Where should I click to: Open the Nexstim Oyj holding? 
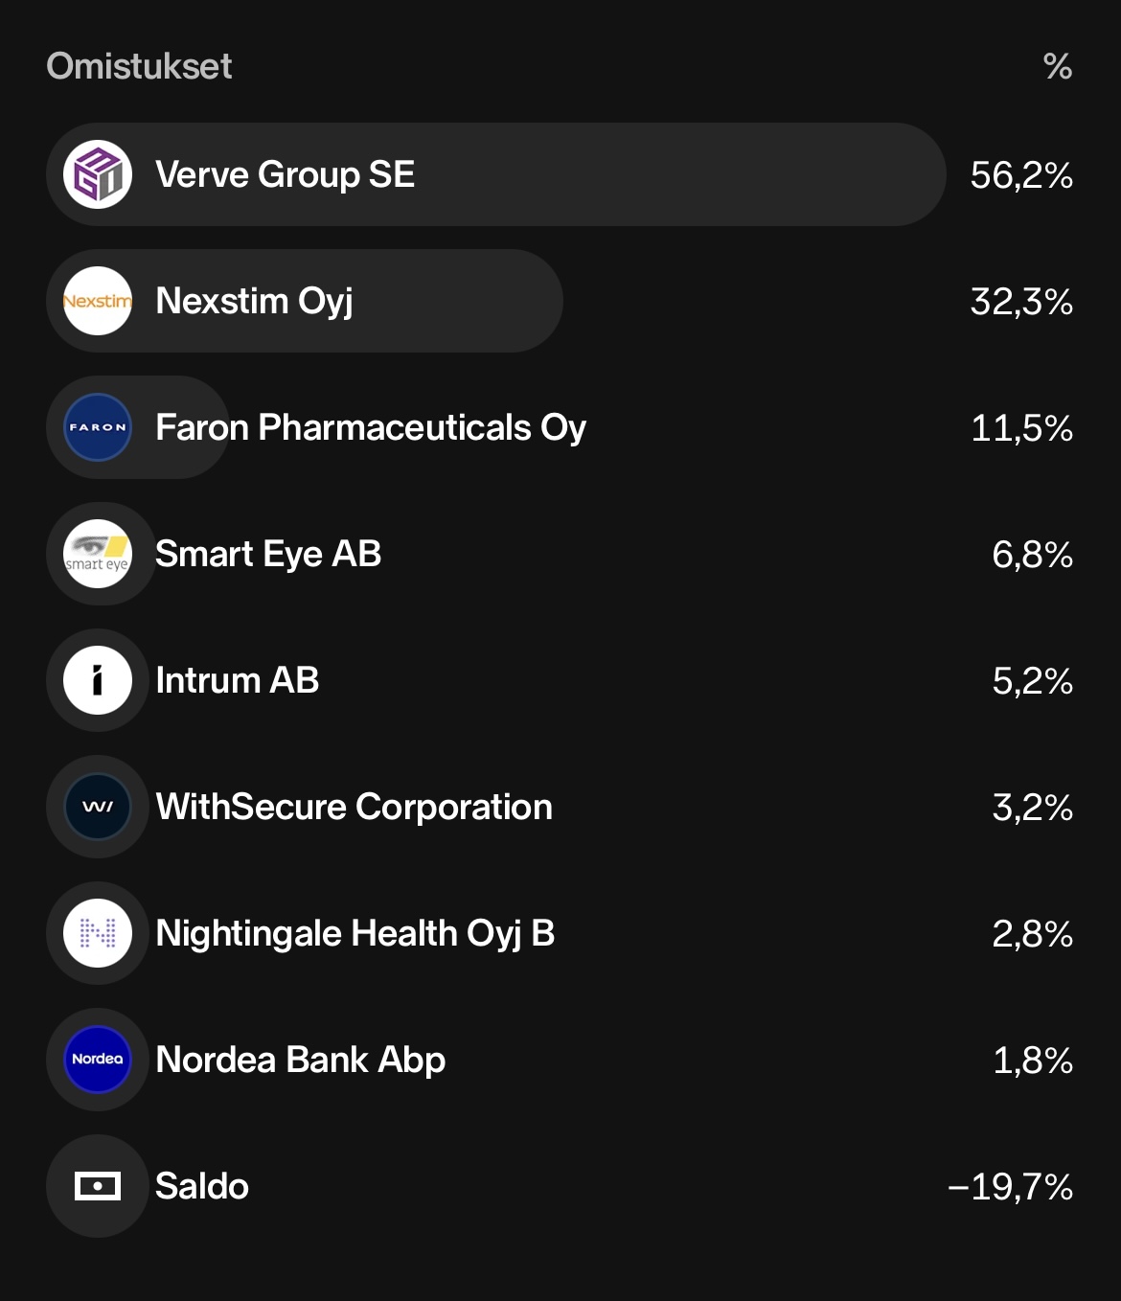254,301
